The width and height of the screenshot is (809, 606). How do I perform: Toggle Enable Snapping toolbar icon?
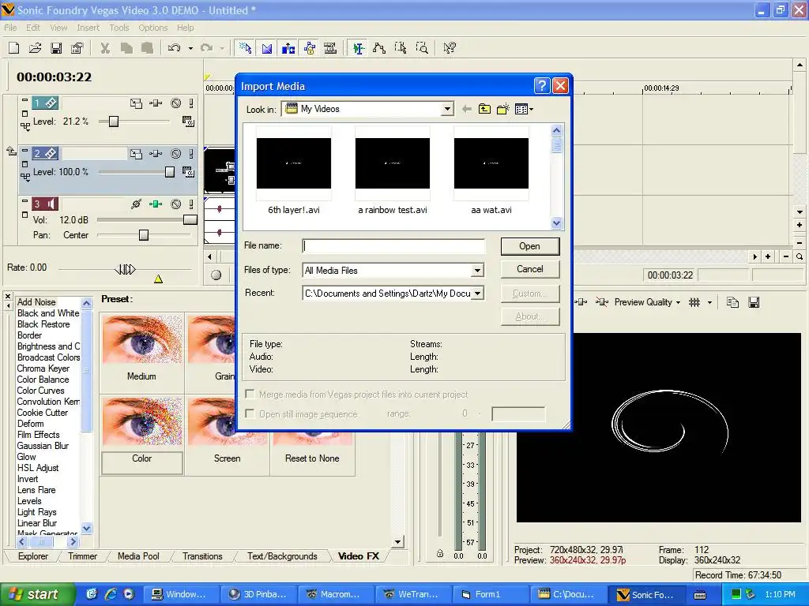tap(246, 48)
